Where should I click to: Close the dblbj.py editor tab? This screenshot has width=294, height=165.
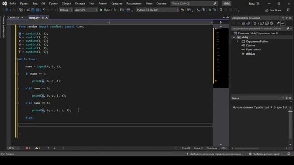click(47, 18)
